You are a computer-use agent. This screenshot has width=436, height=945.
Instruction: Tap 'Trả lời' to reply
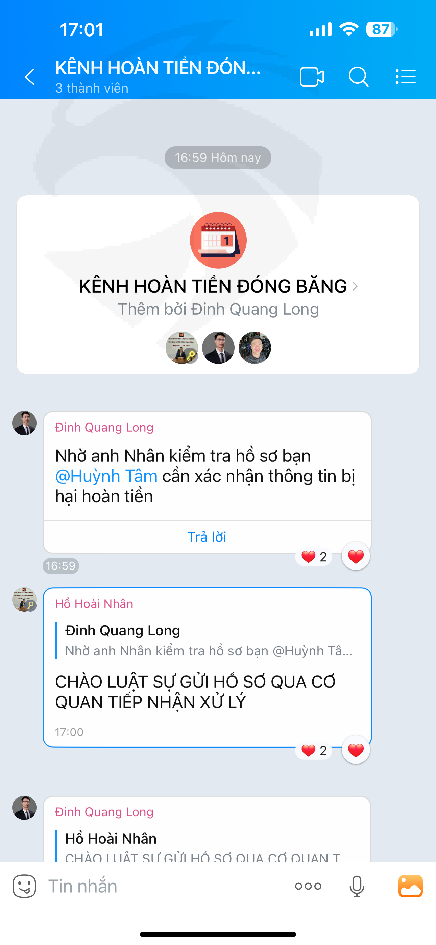pos(207,537)
